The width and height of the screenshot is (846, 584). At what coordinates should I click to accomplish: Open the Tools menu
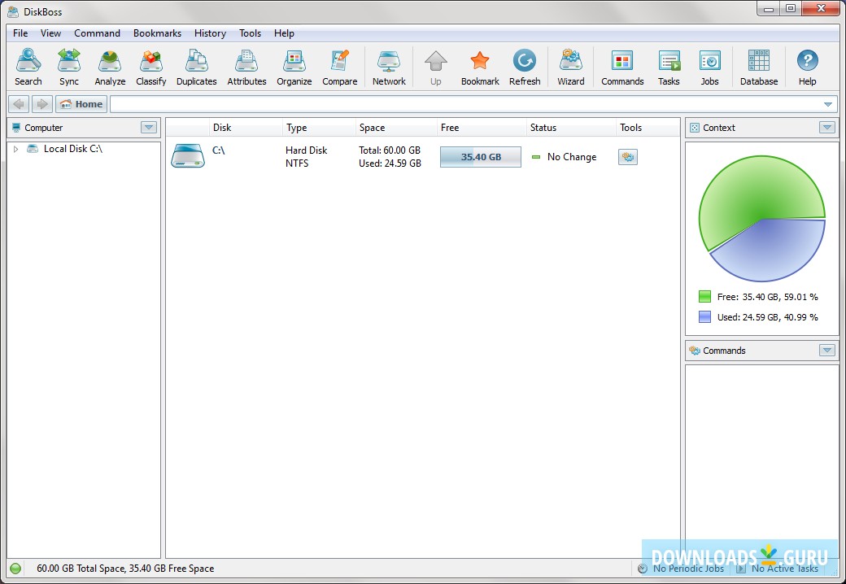[x=250, y=33]
